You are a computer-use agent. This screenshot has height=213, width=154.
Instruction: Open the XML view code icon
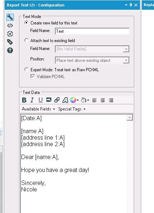pos(10,26)
